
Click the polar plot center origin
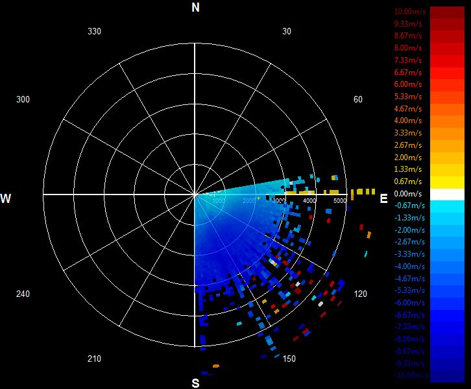tap(195, 194)
